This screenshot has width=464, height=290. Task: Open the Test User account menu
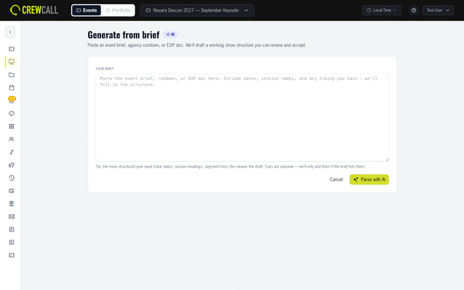(x=438, y=10)
